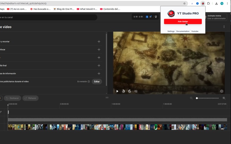231x144 pixels.
Task: Open the 'Contenido del...' bookmark
Action: [x=110, y=9]
